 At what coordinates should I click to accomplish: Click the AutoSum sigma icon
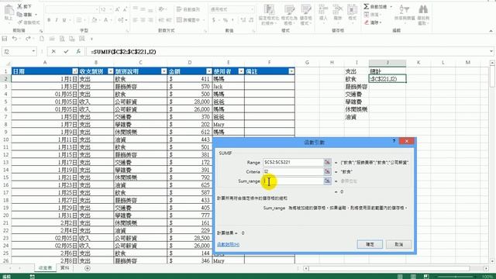[367, 6]
